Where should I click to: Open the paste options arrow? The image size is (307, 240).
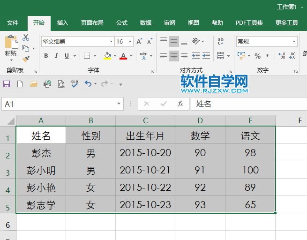(11, 60)
